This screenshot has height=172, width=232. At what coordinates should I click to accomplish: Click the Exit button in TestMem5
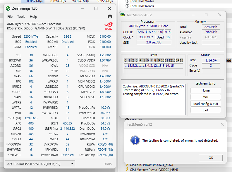[206, 110]
